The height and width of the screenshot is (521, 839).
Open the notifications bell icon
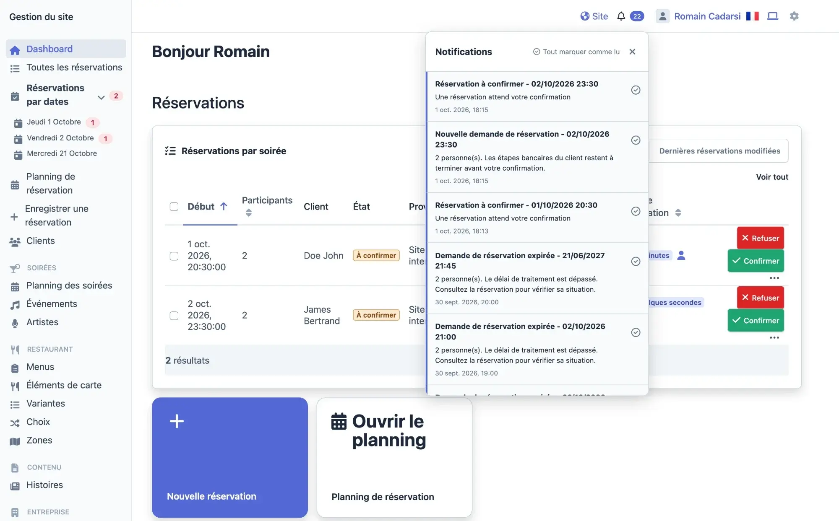(x=621, y=16)
